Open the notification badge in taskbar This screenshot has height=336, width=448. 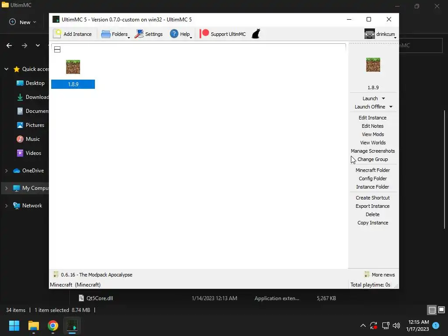pyautogui.click(x=436, y=325)
